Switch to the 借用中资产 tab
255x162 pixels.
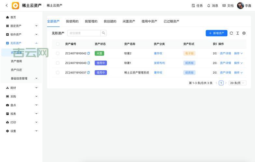pos(149,21)
